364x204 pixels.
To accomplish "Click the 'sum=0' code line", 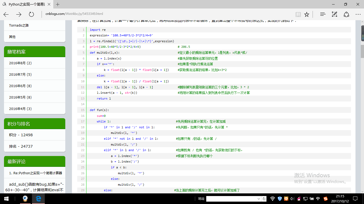I will click(x=101, y=116).
